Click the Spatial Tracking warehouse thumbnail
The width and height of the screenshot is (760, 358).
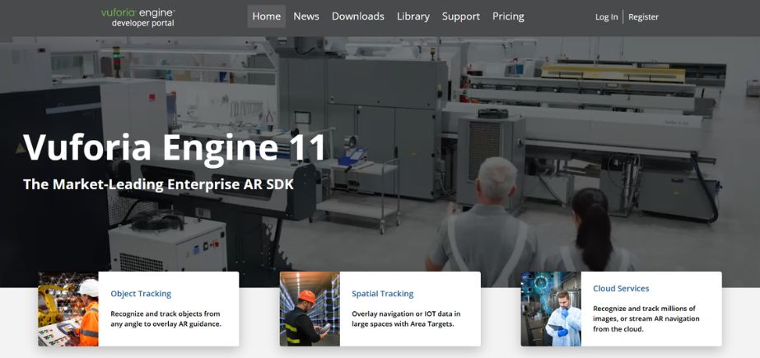click(310, 309)
